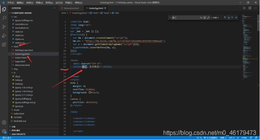This screenshot has height=140, width=260.
Task: Open the 文件 (File) menu
Action: click(11, 3)
